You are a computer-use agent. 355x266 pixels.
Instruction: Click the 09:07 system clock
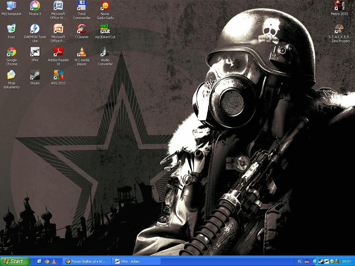[346, 261]
